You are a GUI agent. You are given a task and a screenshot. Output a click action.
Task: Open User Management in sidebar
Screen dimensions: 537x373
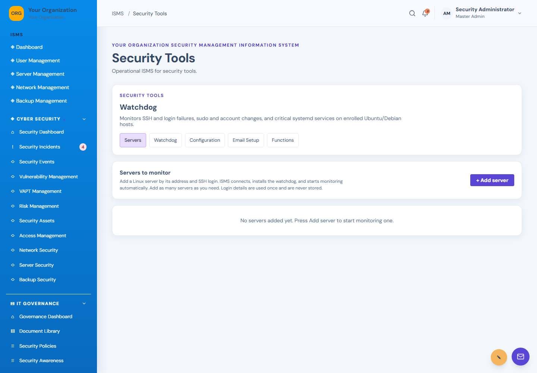38,60
